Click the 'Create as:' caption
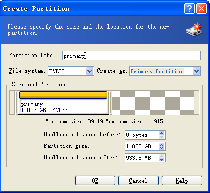The width and height of the screenshot is (210, 193). (x=112, y=71)
